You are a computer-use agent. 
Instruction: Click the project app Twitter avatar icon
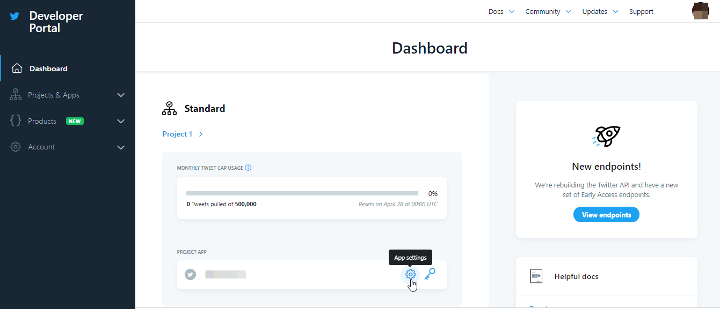point(190,275)
